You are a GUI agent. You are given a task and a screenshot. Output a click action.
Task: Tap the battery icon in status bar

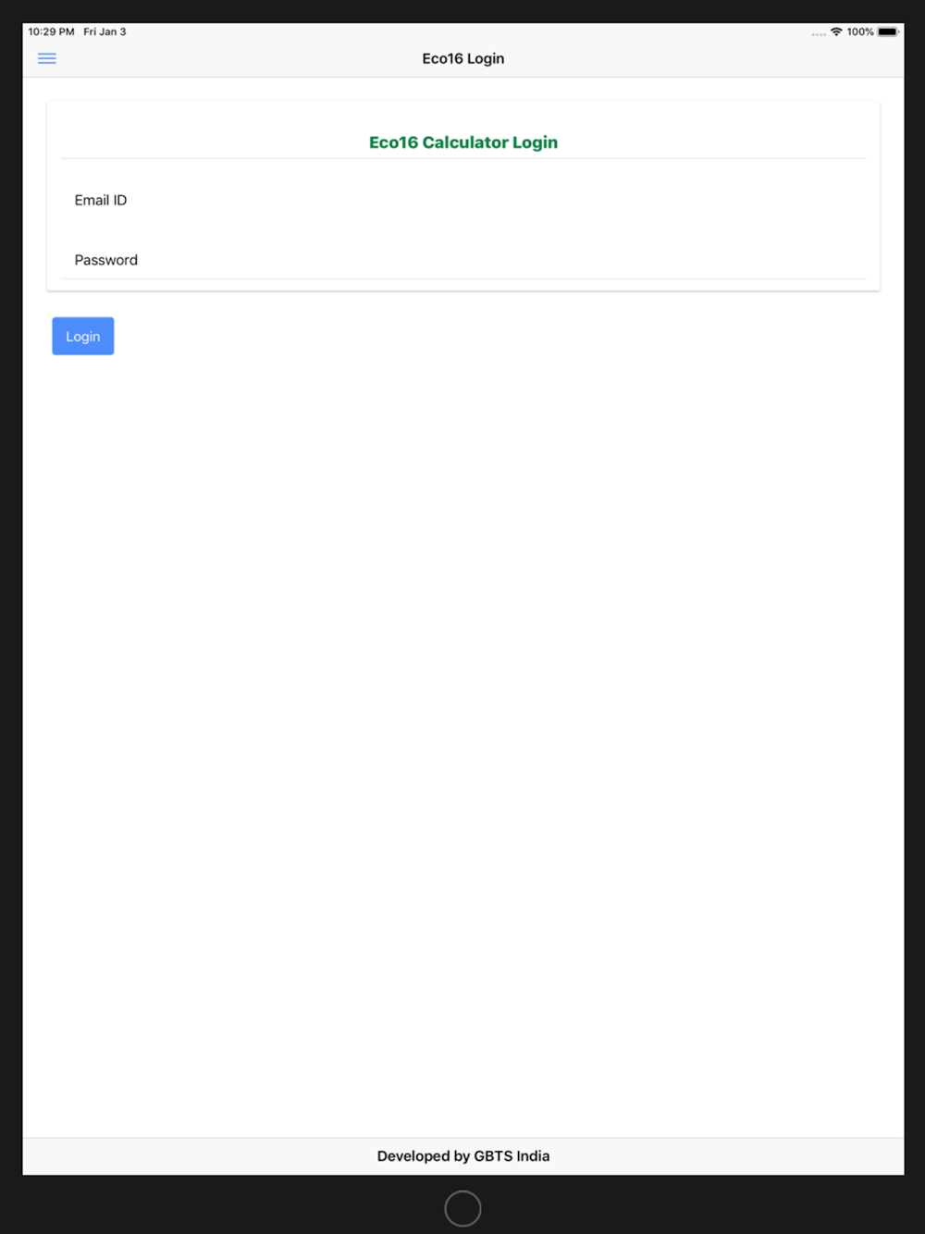click(x=888, y=31)
